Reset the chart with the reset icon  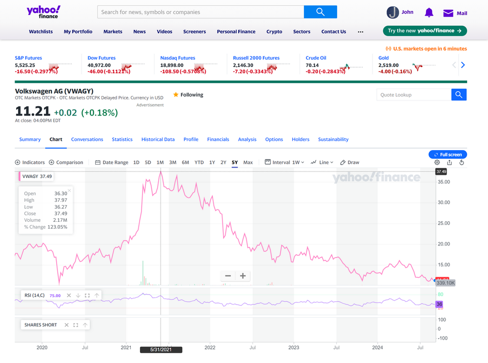[x=462, y=163]
